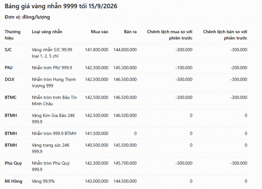Screen dimensions: 262x189
Task: Click Mi Hồng buy price 143.000.000
Action: pos(97,181)
